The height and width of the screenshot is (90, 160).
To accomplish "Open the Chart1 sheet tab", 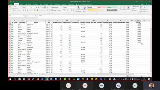I will 24,74.
